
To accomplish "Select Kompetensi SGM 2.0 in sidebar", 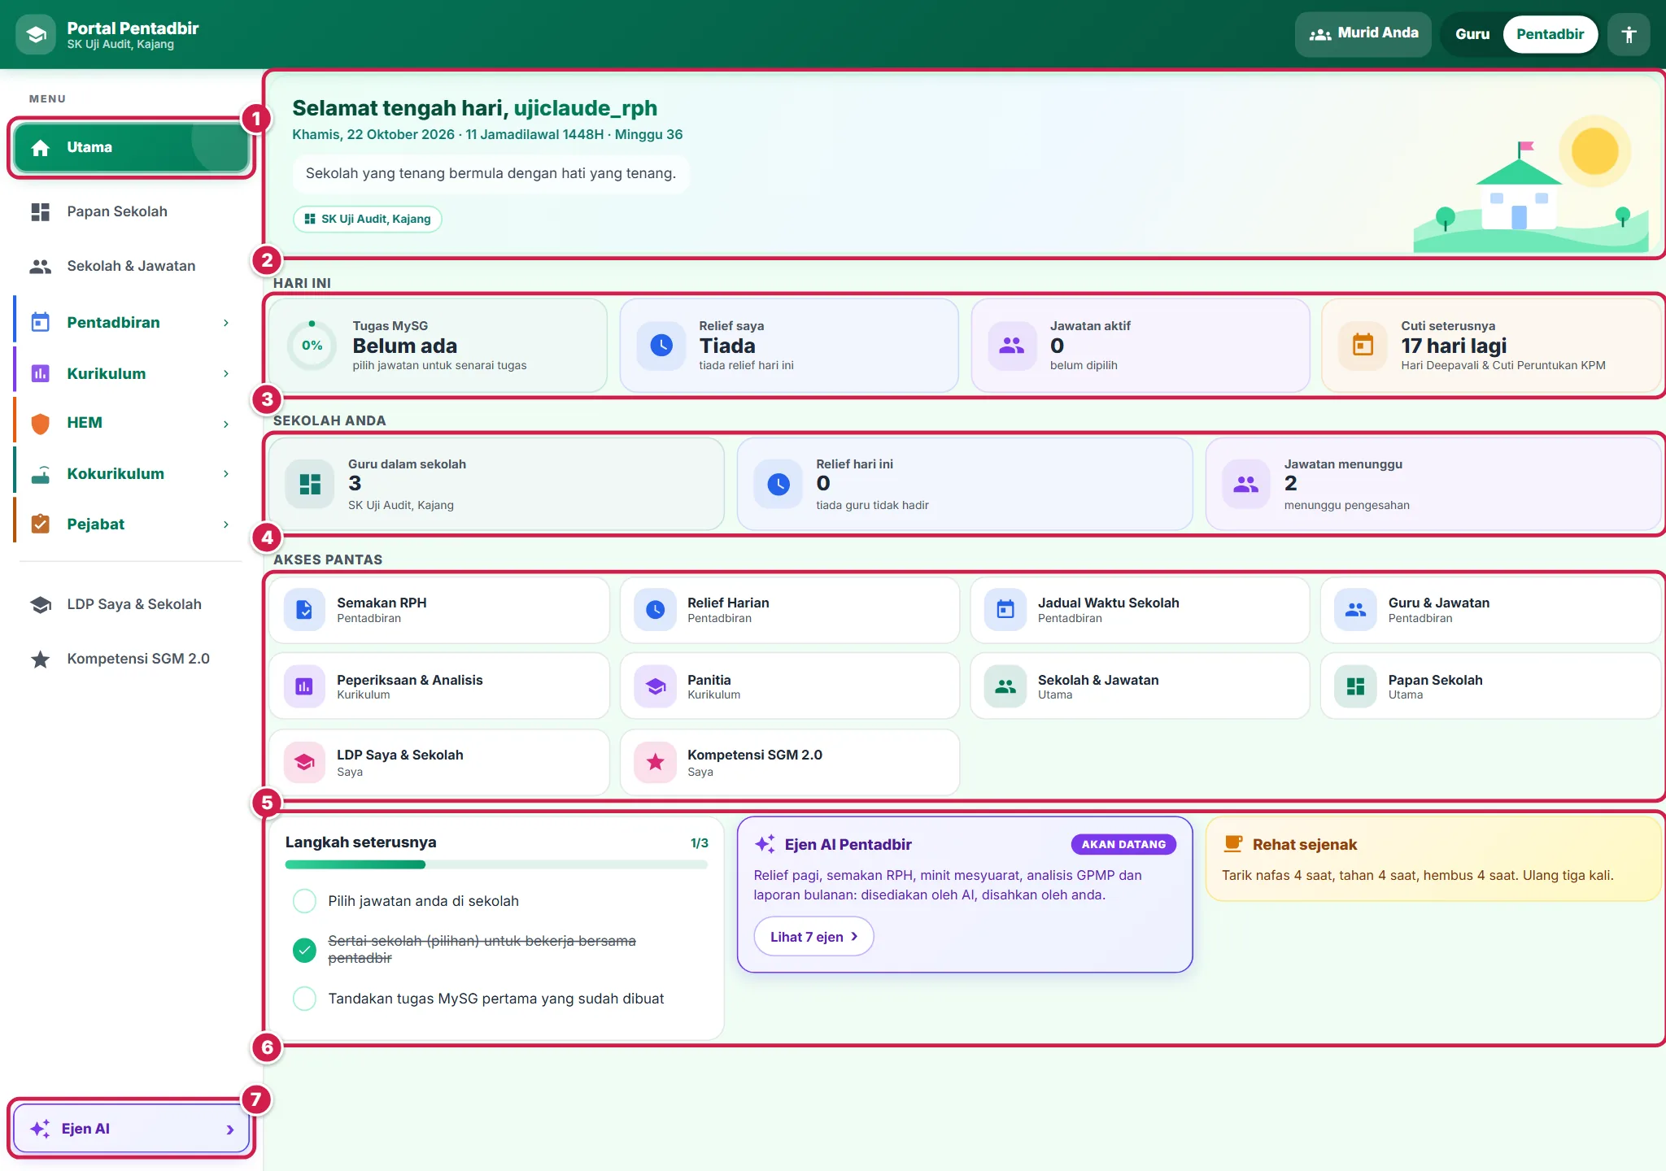I will click(x=131, y=659).
